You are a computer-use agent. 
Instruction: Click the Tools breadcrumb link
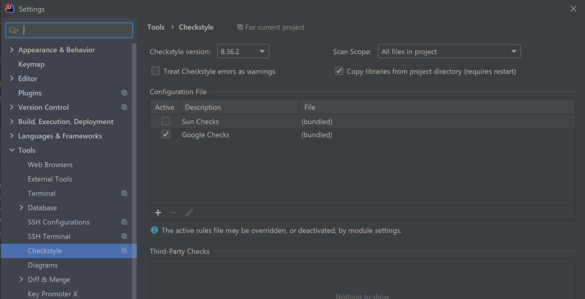tap(156, 27)
